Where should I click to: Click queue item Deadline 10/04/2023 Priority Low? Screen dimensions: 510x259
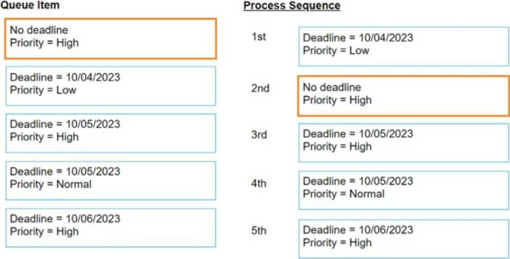111,86
